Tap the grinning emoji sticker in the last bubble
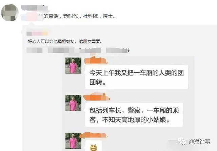This screenshot has width=217, height=151. [94, 147]
